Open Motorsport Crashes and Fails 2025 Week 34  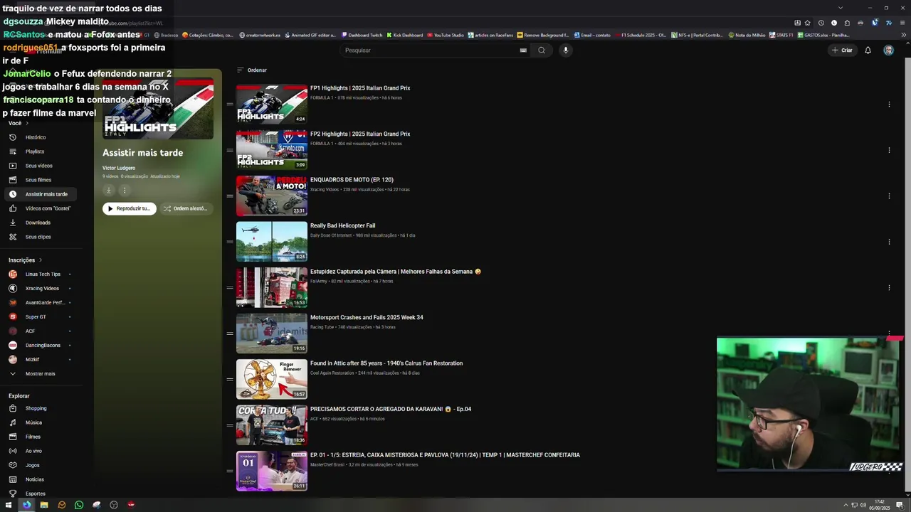click(367, 317)
